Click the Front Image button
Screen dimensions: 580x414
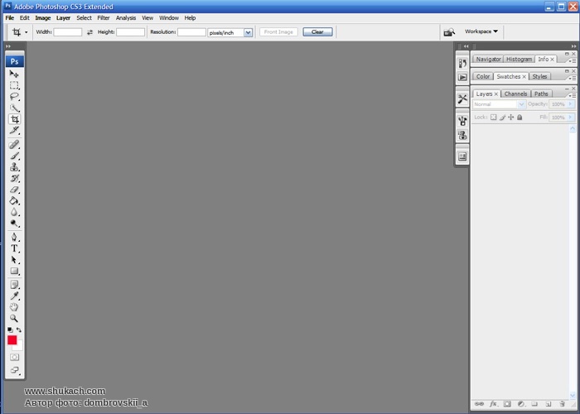point(278,31)
